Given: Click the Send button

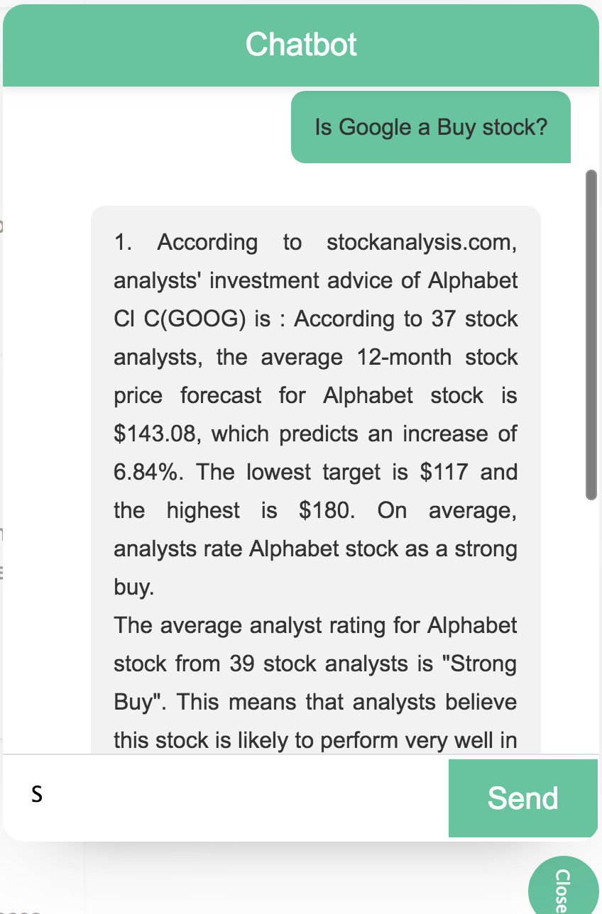Looking at the screenshot, I should point(523,798).
